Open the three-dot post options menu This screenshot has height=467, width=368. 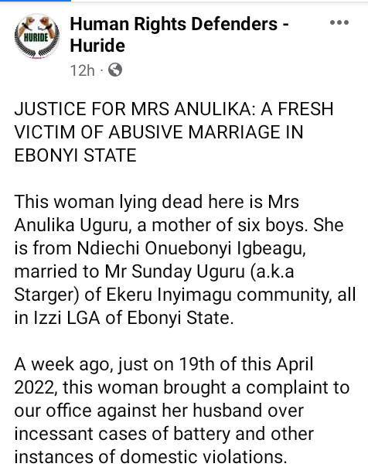(x=339, y=22)
